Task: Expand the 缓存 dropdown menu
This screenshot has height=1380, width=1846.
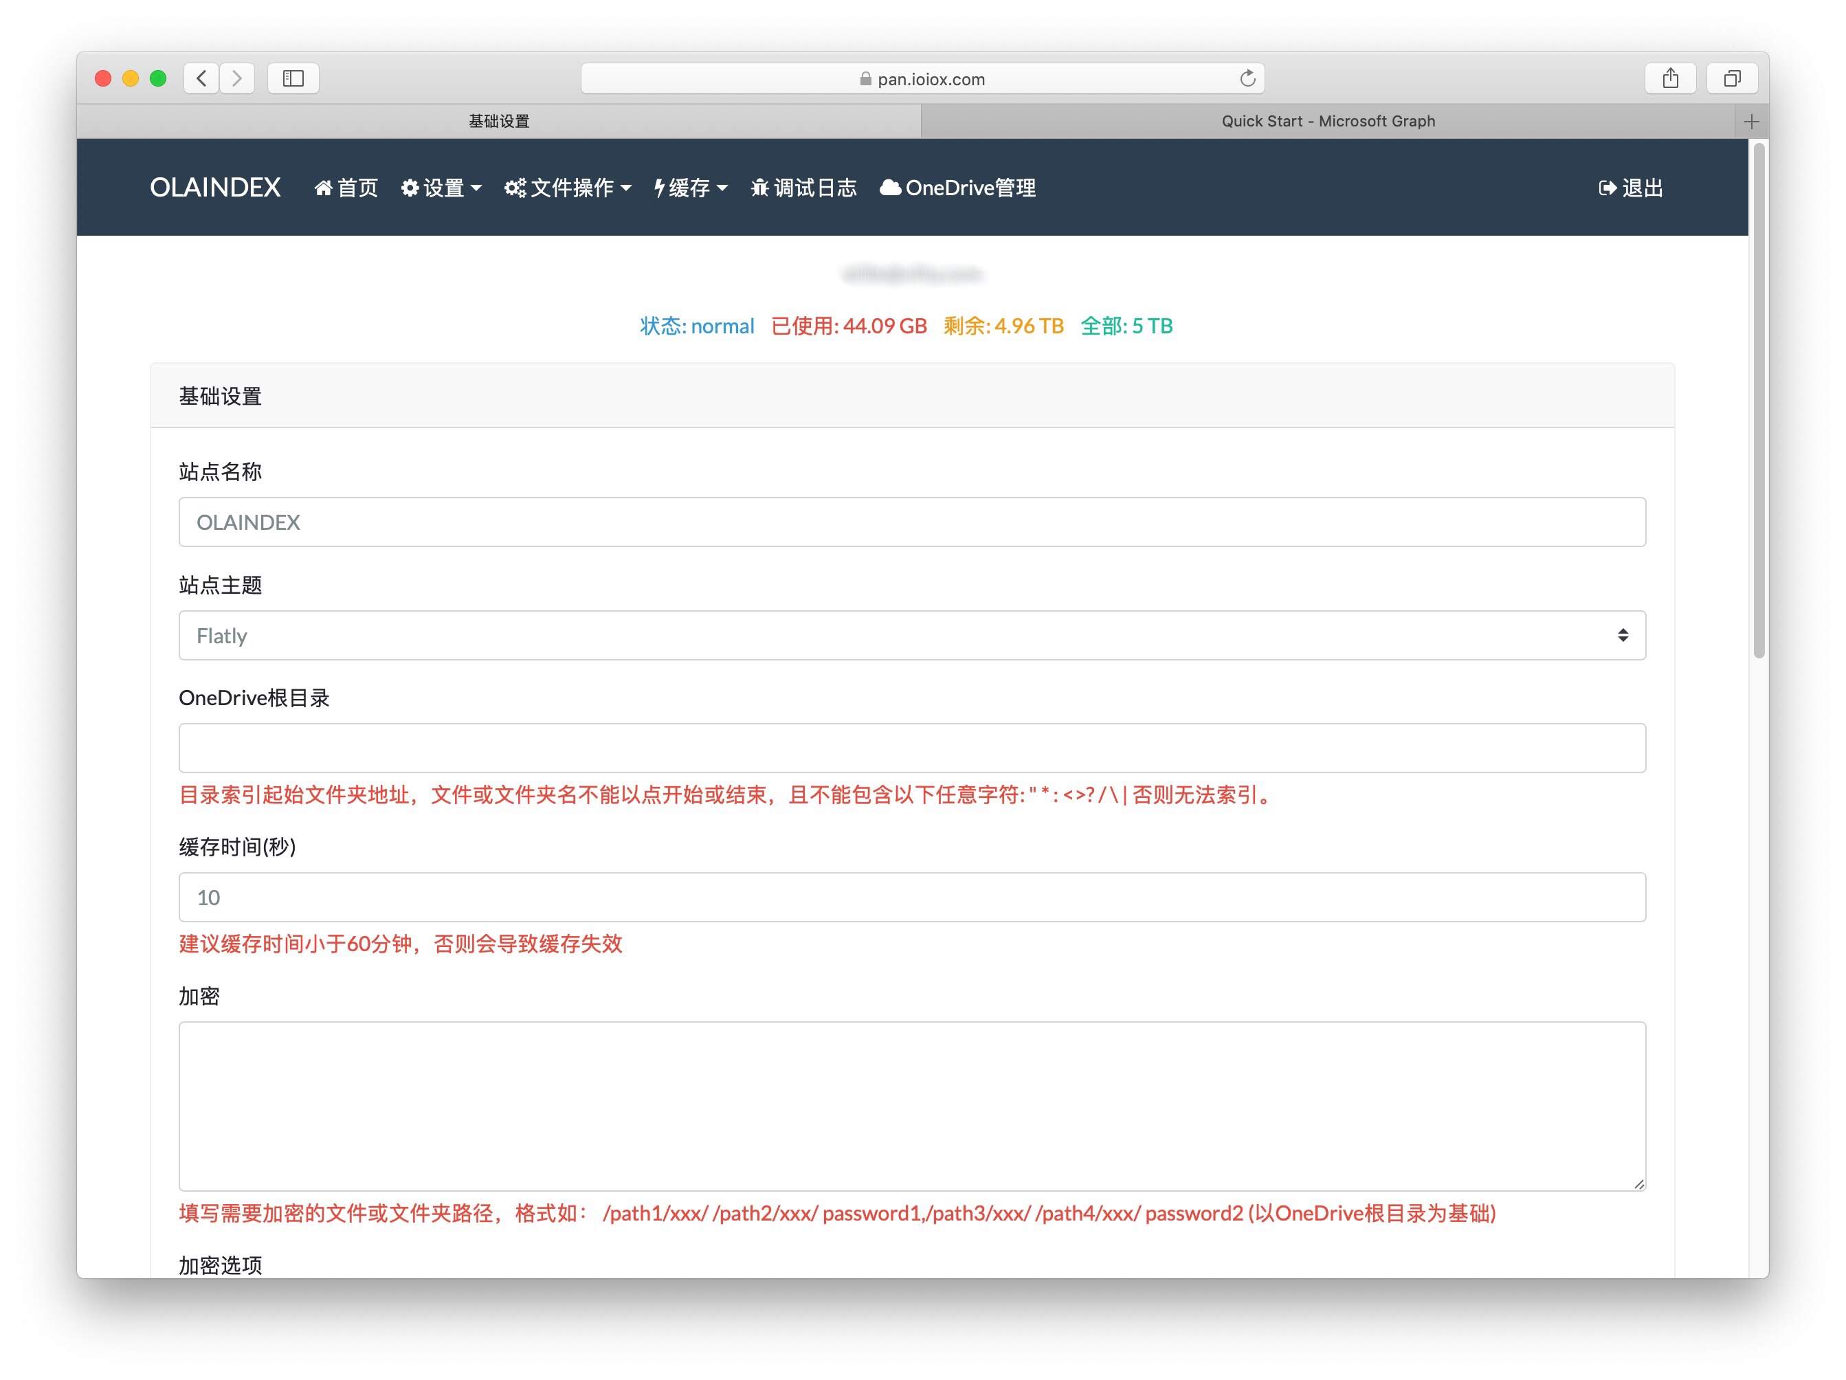Action: click(x=691, y=188)
